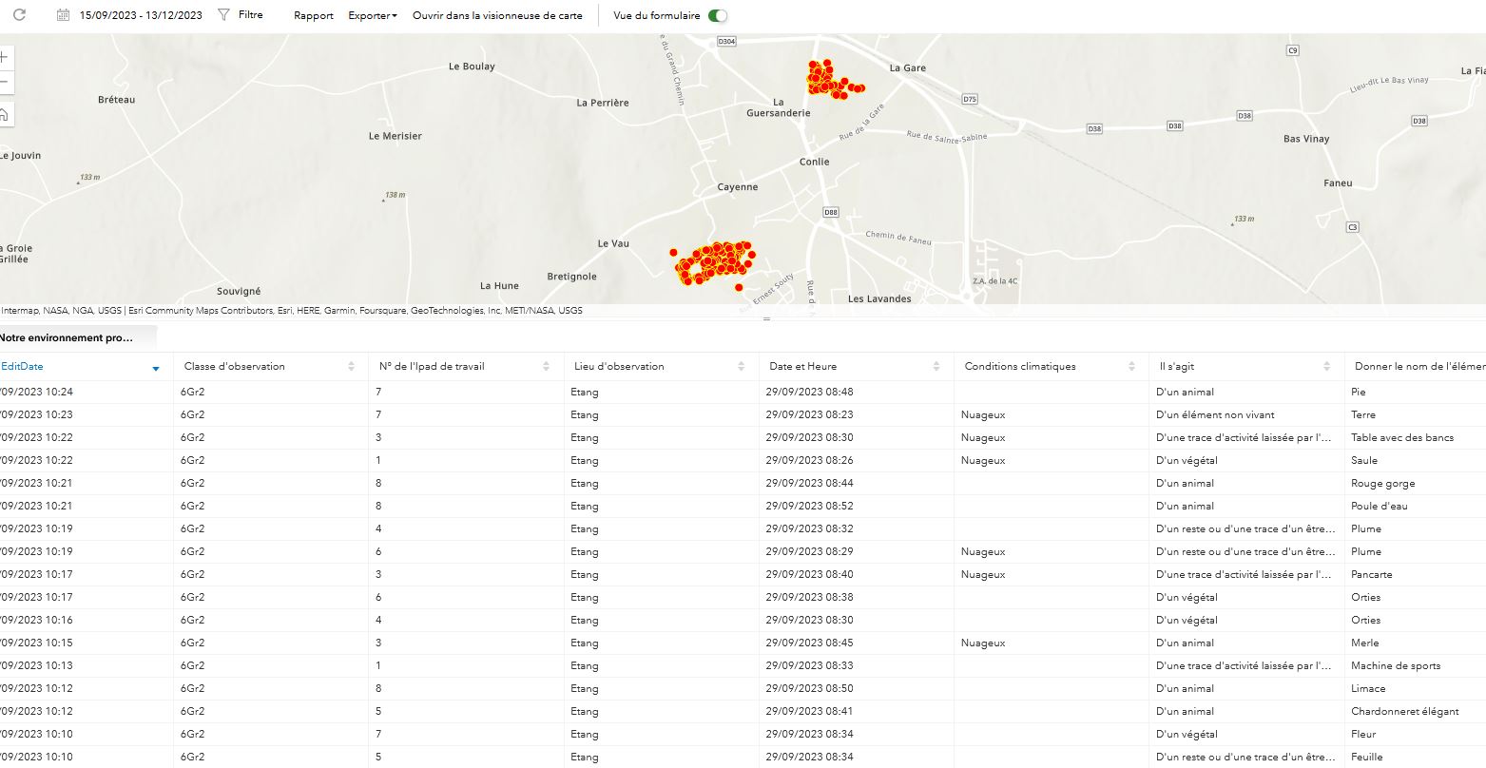
Task: Open the Rapport menu item
Action: 314,15
